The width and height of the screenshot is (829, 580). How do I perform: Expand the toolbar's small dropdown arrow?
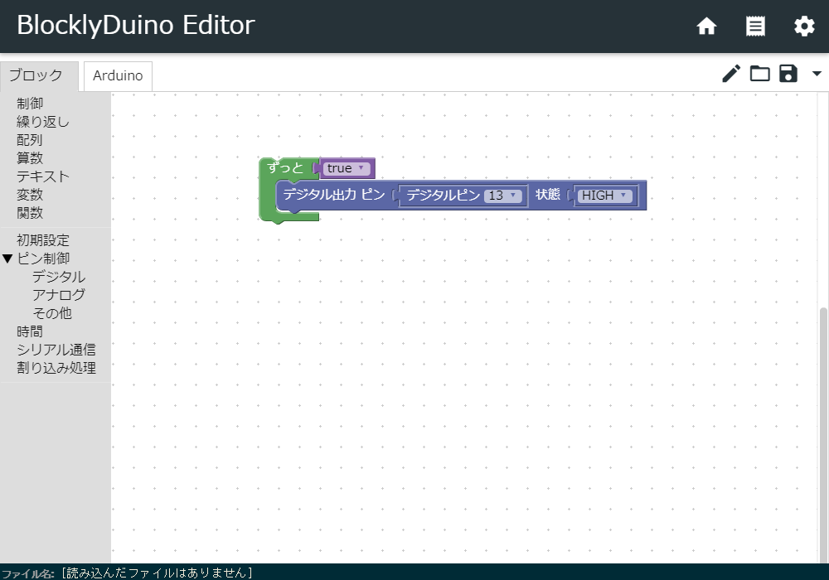[x=817, y=74]
